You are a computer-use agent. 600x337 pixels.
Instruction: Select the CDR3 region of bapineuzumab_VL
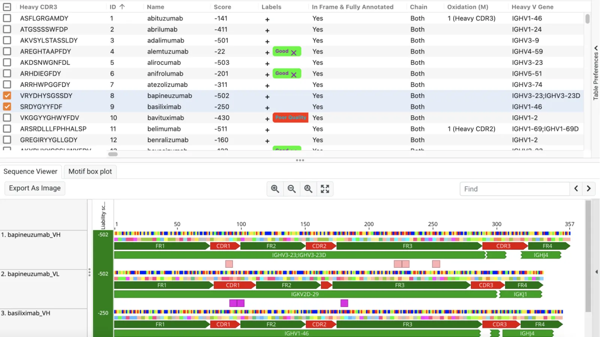coord(487,285)
